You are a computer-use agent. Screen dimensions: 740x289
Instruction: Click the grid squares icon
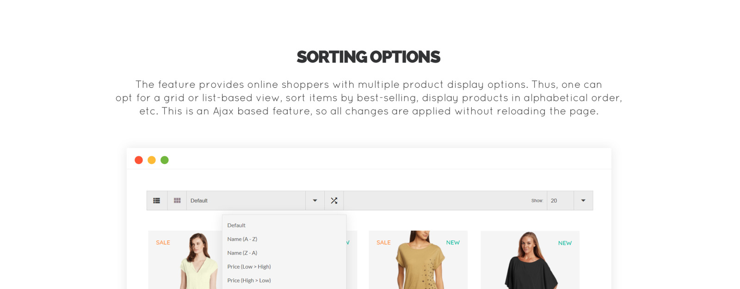[177, 200]
